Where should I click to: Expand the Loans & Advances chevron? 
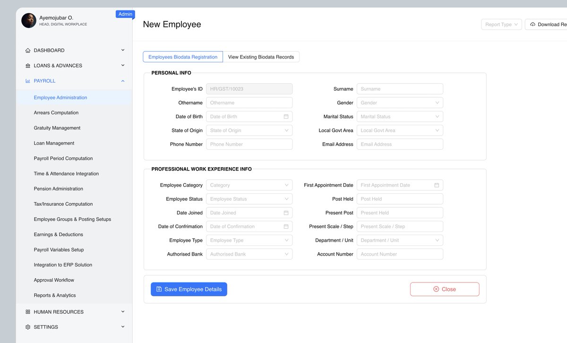coord(123,65)
